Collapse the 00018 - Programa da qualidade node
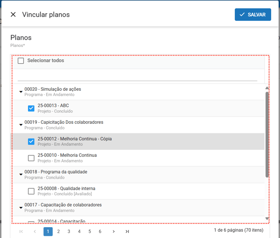Viewport: 280px width, 238px height. (x=21, y=174)
